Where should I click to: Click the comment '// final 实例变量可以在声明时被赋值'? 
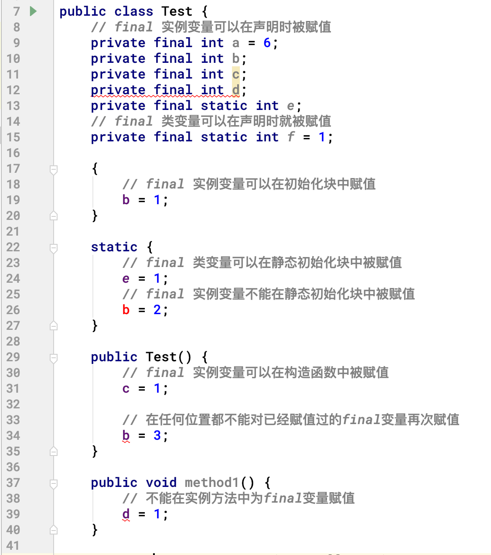click(x=211, y=27)
